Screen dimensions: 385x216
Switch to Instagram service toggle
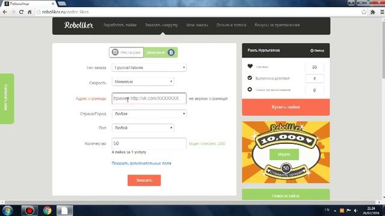tap(126, 52)
